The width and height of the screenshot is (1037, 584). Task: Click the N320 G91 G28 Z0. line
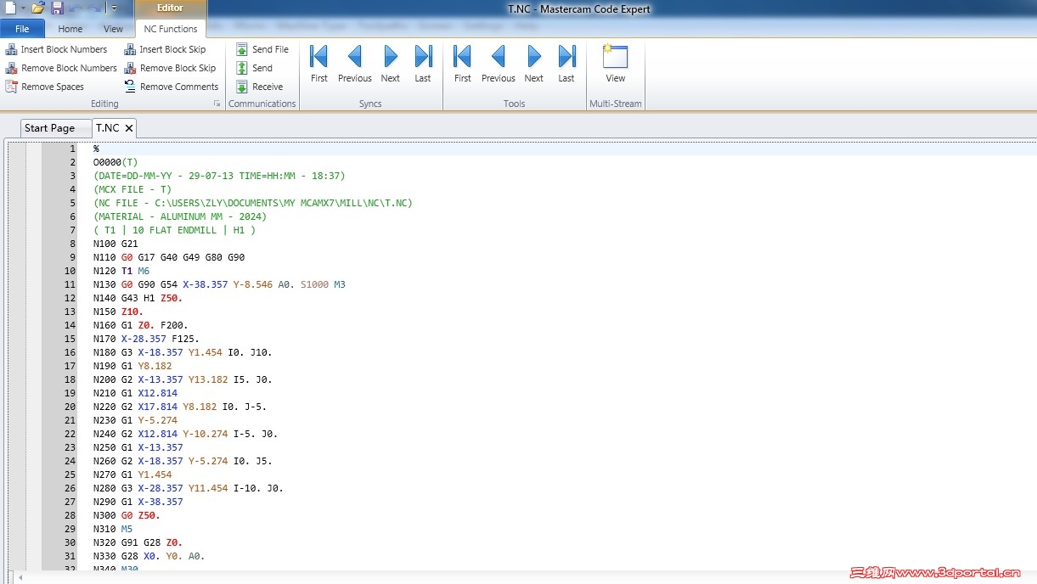tap(138, 542)
